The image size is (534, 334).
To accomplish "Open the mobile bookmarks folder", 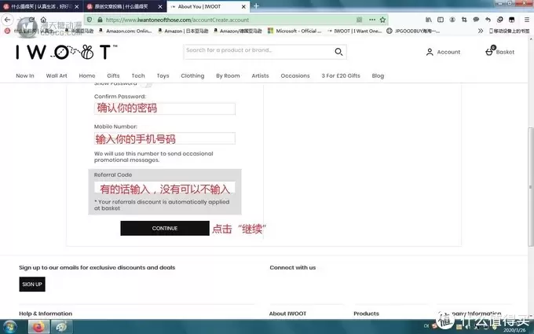I will click(x=509, y=31).
